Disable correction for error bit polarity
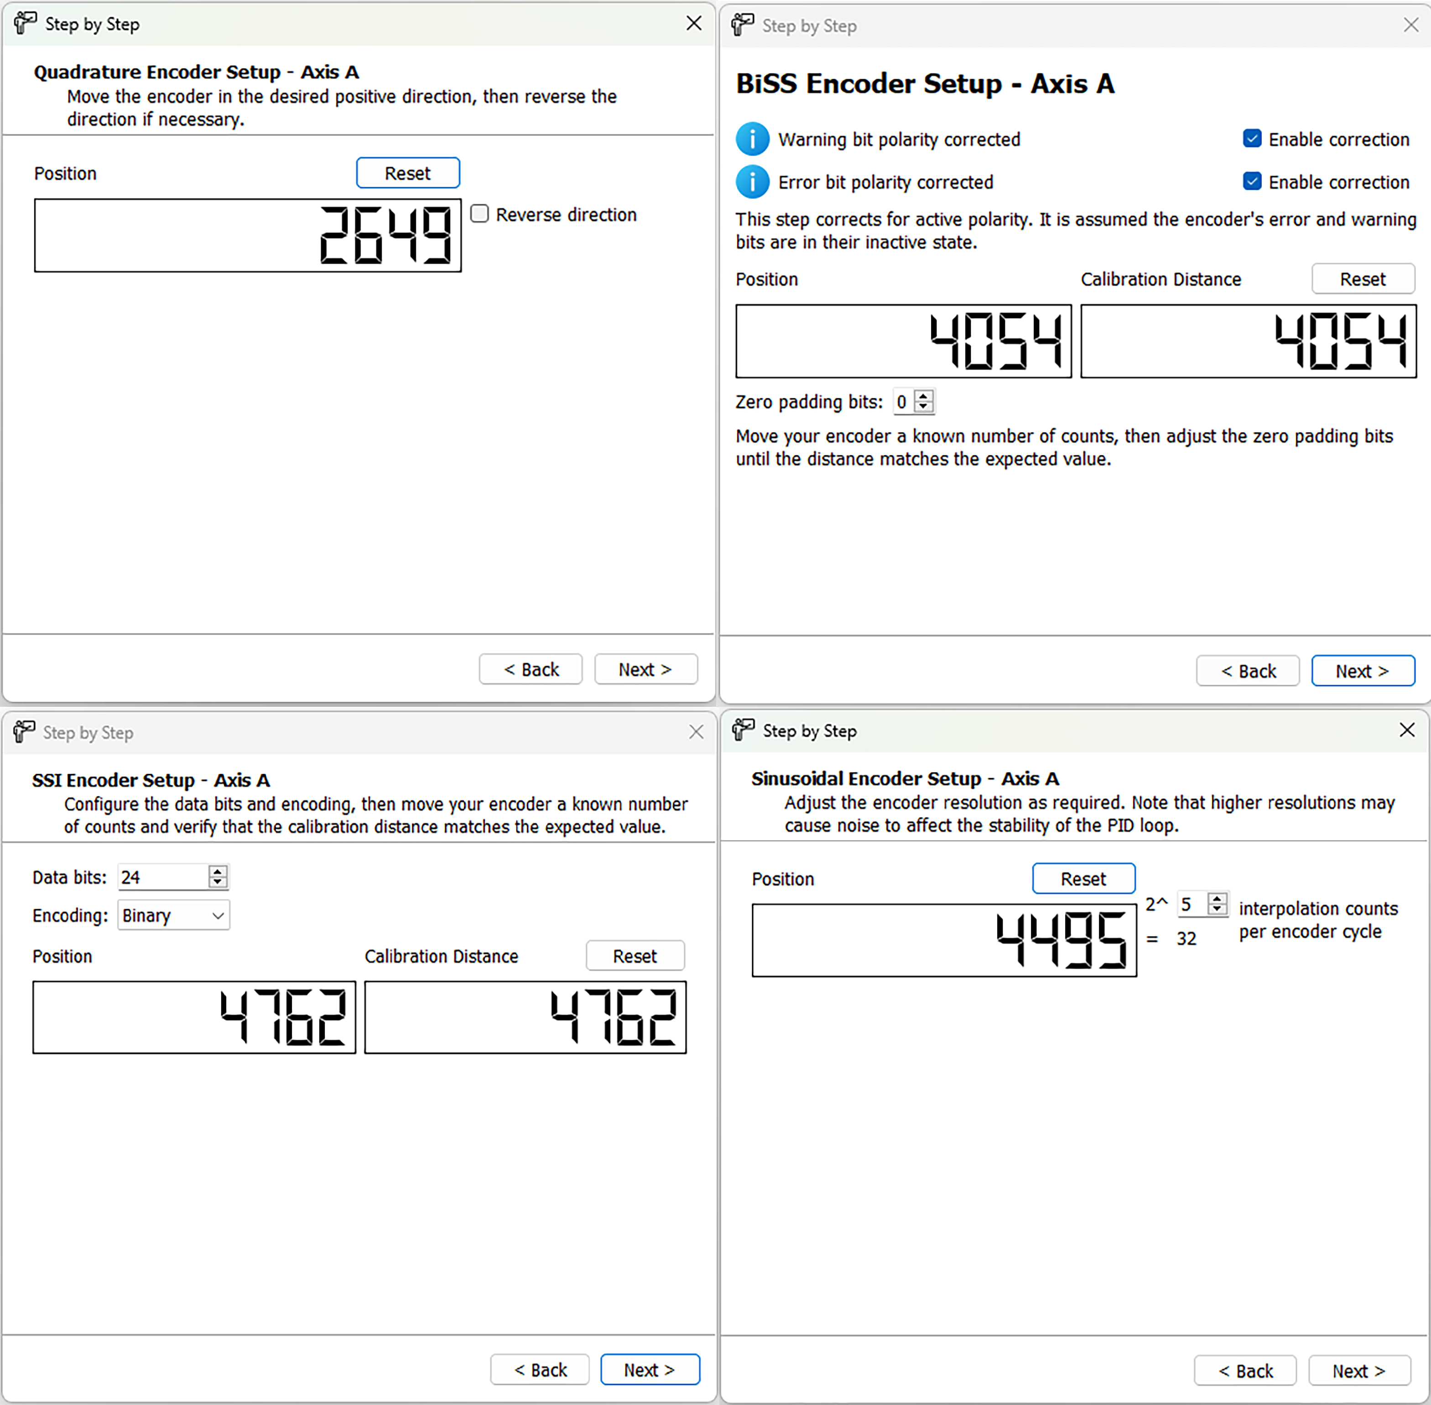Screen dimensions: 1431x1405 1252,181
